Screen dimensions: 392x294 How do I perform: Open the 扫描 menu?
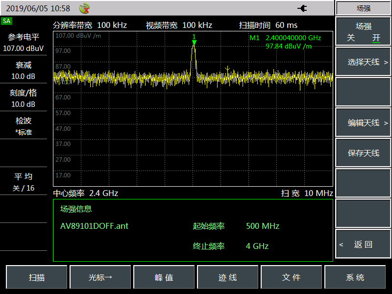point(37,277)
